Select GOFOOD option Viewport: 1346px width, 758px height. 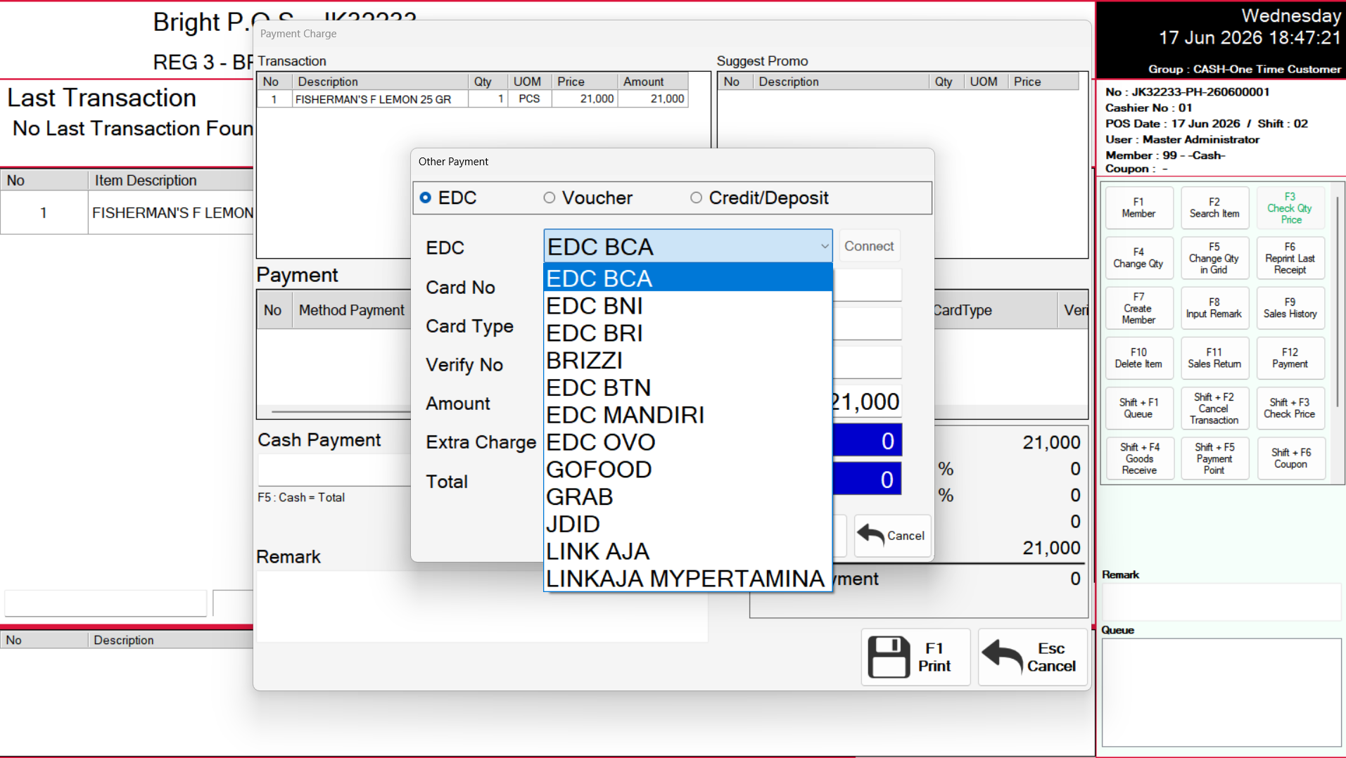pyautogui.click(x=688, y=470)
